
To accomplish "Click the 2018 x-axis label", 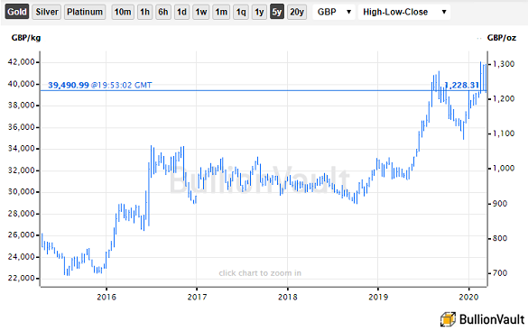I will [288, 297].
